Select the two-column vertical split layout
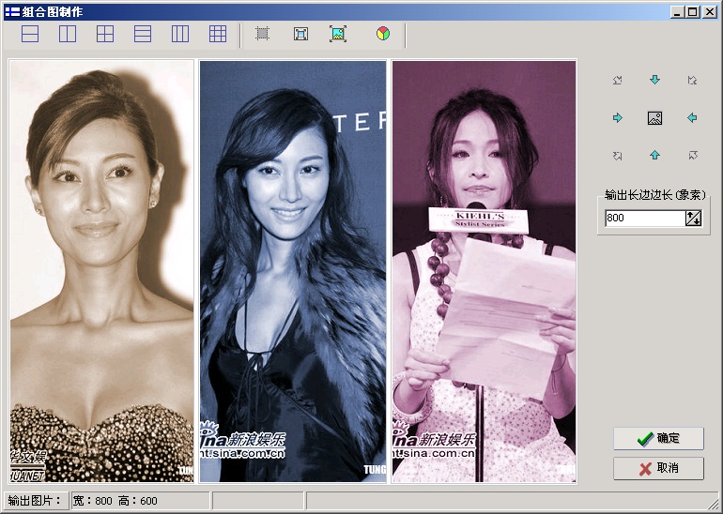The height and width of the screenshot is (514, 723). (68, 35)
